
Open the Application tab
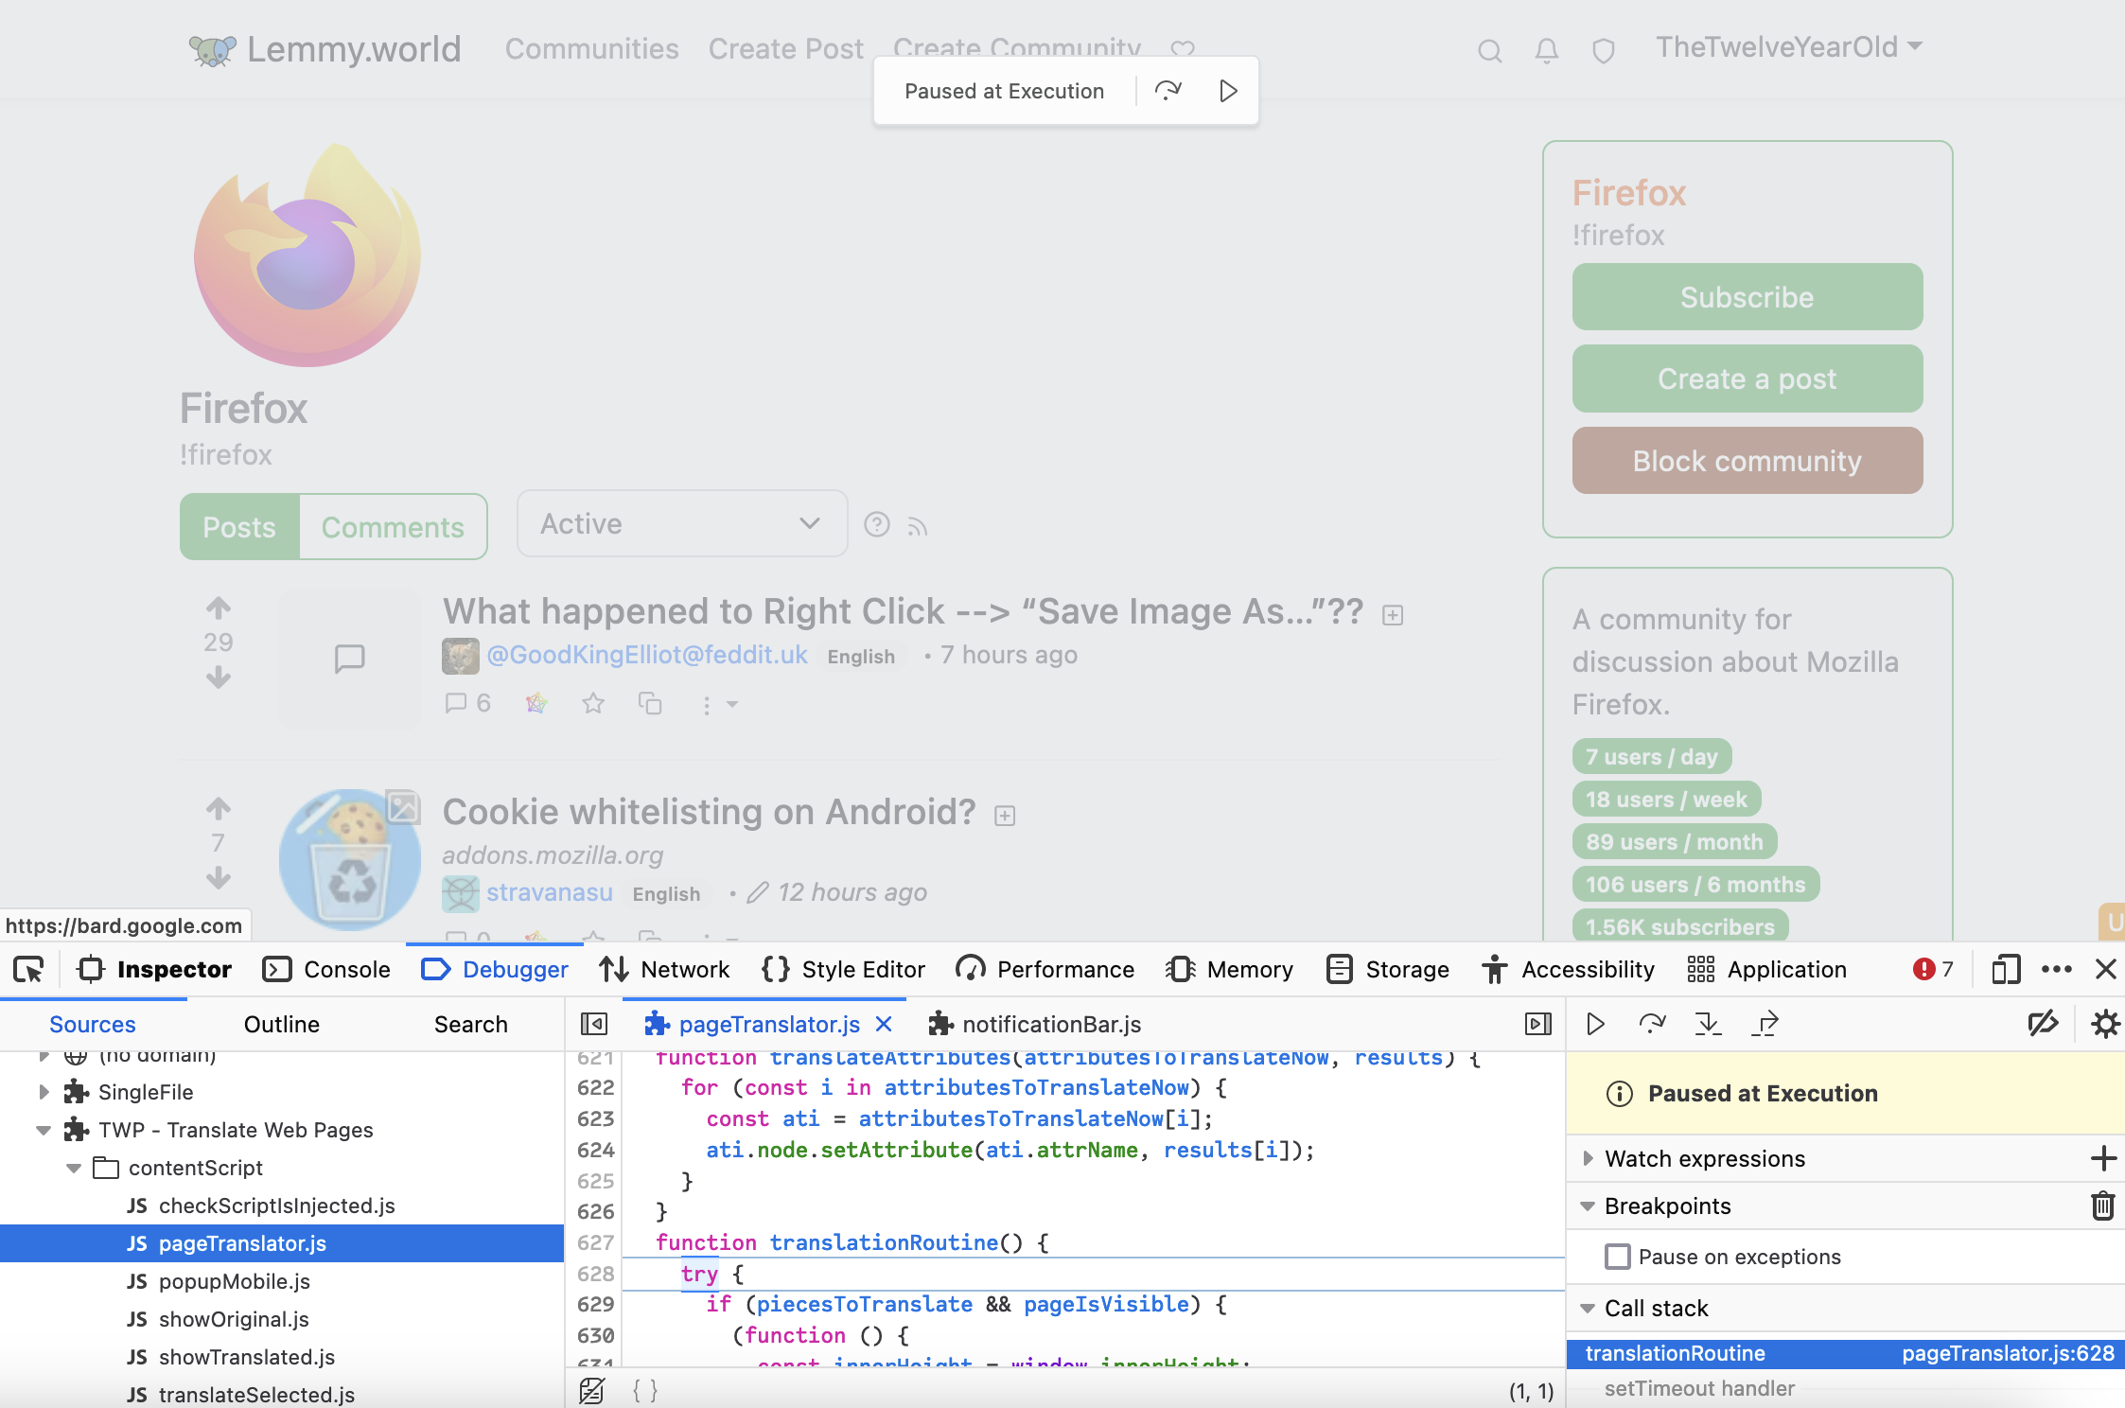(1766, 970)
